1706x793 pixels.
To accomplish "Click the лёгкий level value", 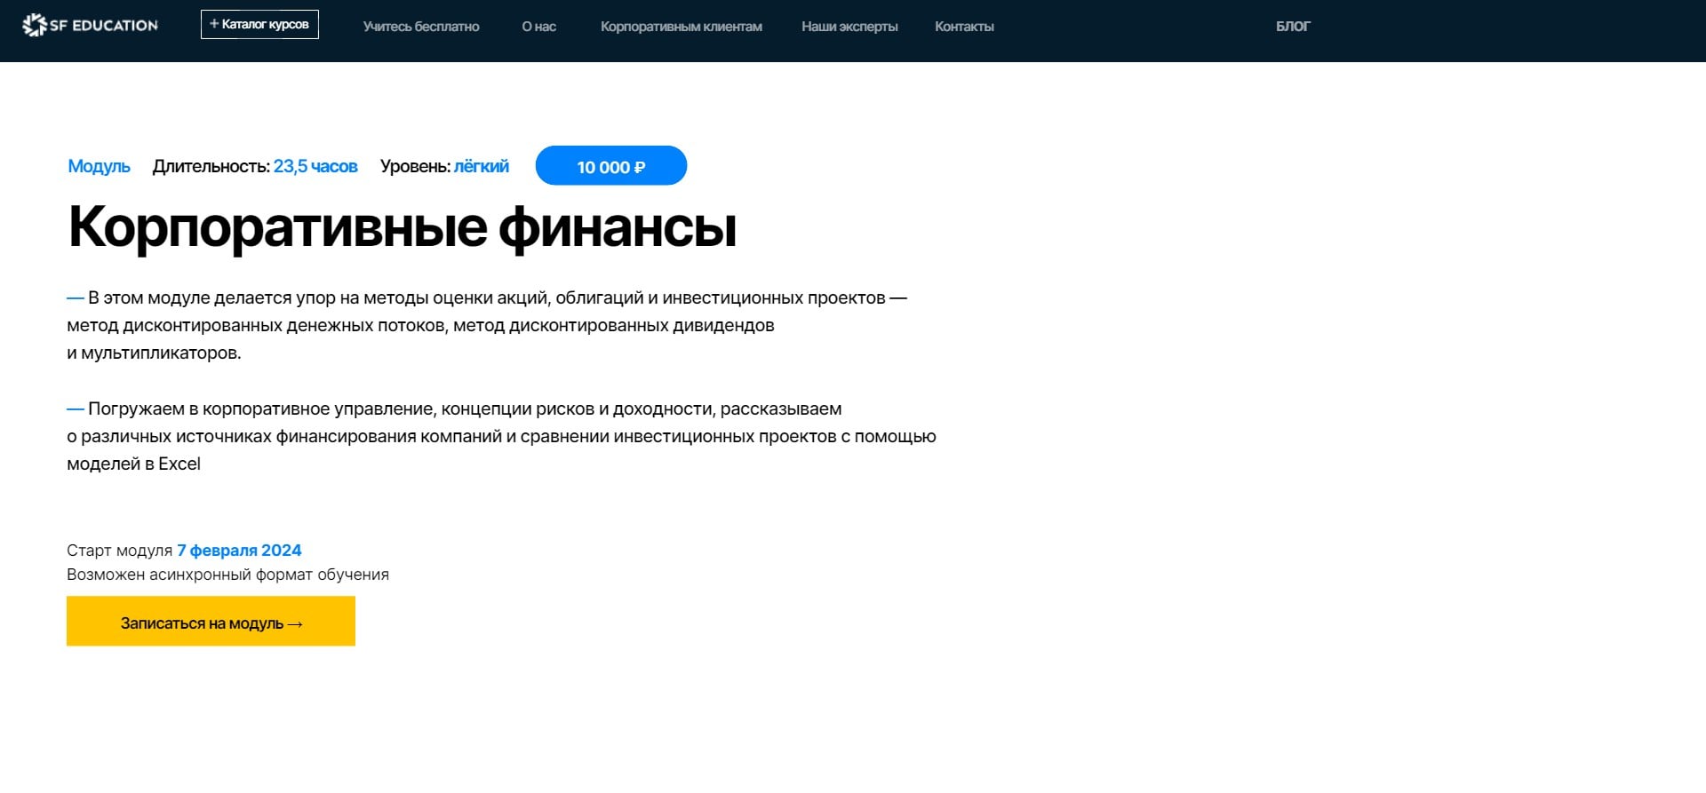I will pyautogui.click(x=481, y=166).
